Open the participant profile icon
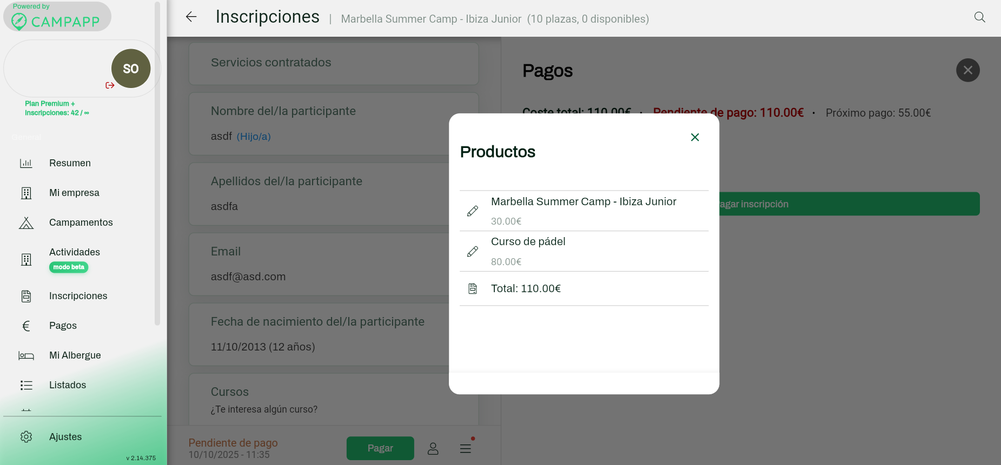1001x465 pixels. tap(433, 448)
